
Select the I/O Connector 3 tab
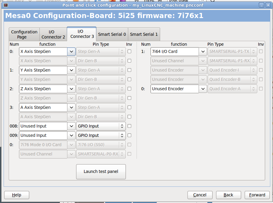click(82, 34)
